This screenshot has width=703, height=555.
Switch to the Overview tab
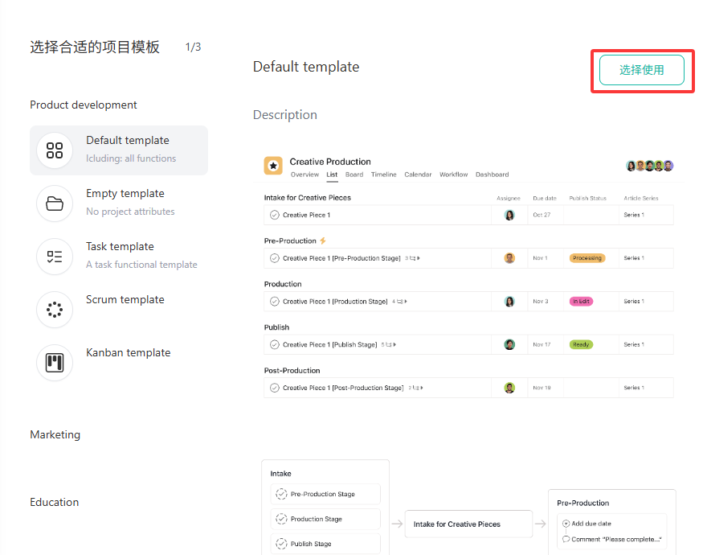[304, 175]
